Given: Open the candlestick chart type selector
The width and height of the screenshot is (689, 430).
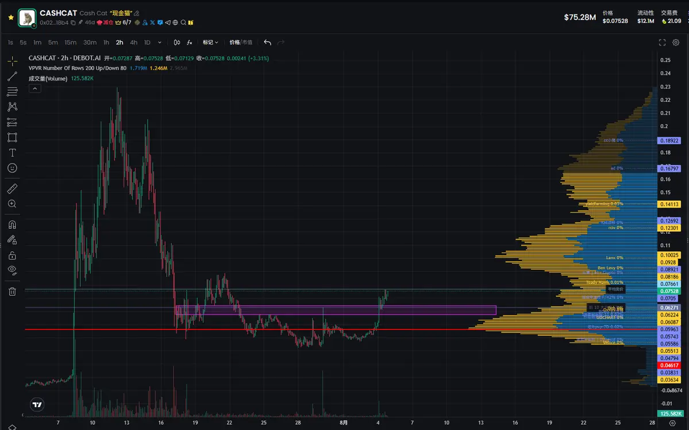Looking at the screenshot, I should tap(176, 42).
